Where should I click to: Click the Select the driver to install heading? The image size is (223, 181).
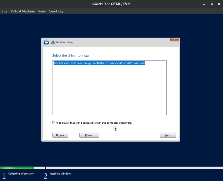(x=71, y=56)
